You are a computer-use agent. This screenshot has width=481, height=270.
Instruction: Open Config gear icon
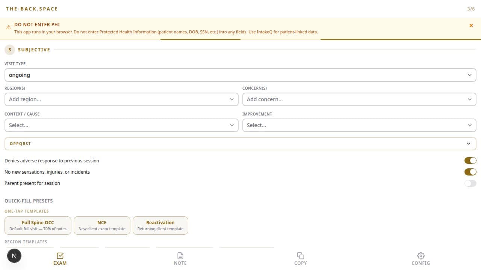point(420,256)
